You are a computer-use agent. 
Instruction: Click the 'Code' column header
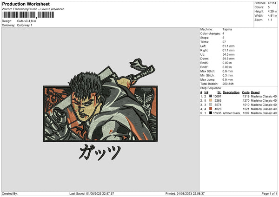246,92
